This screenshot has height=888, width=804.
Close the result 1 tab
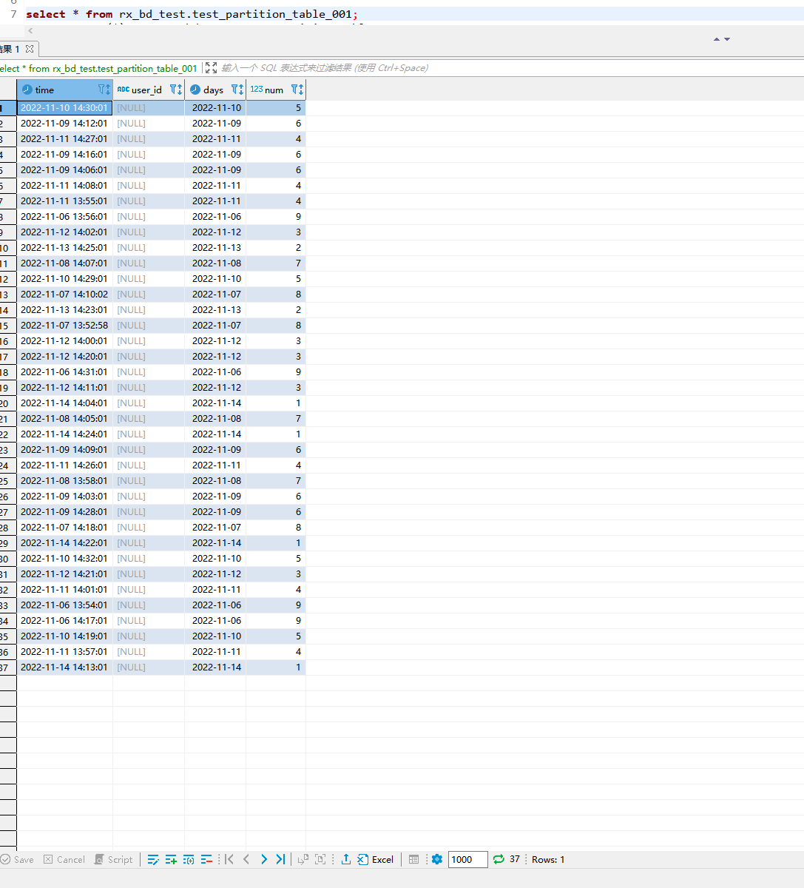coord(30,49)
